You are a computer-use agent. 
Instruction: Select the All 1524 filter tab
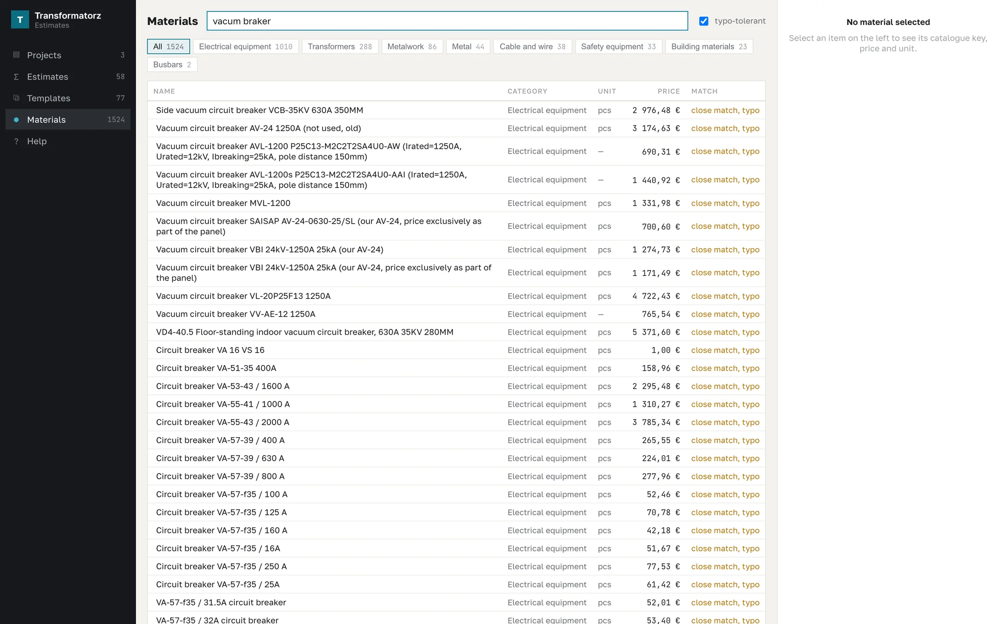(168, 47)
